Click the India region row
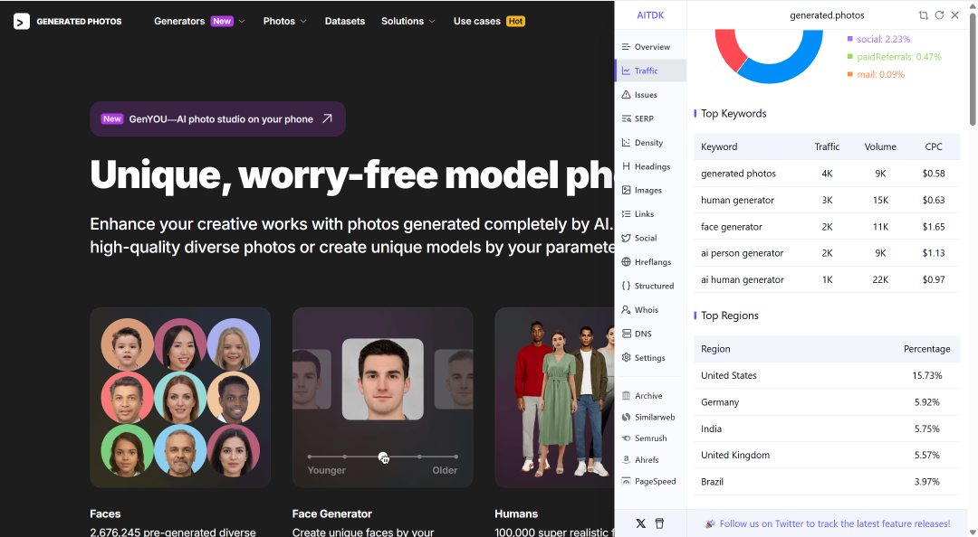 click(x=827, y=429)
